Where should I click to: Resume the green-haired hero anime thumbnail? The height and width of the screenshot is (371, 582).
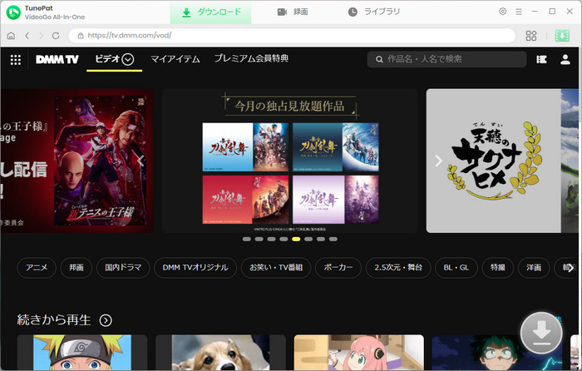coord(497,352)
